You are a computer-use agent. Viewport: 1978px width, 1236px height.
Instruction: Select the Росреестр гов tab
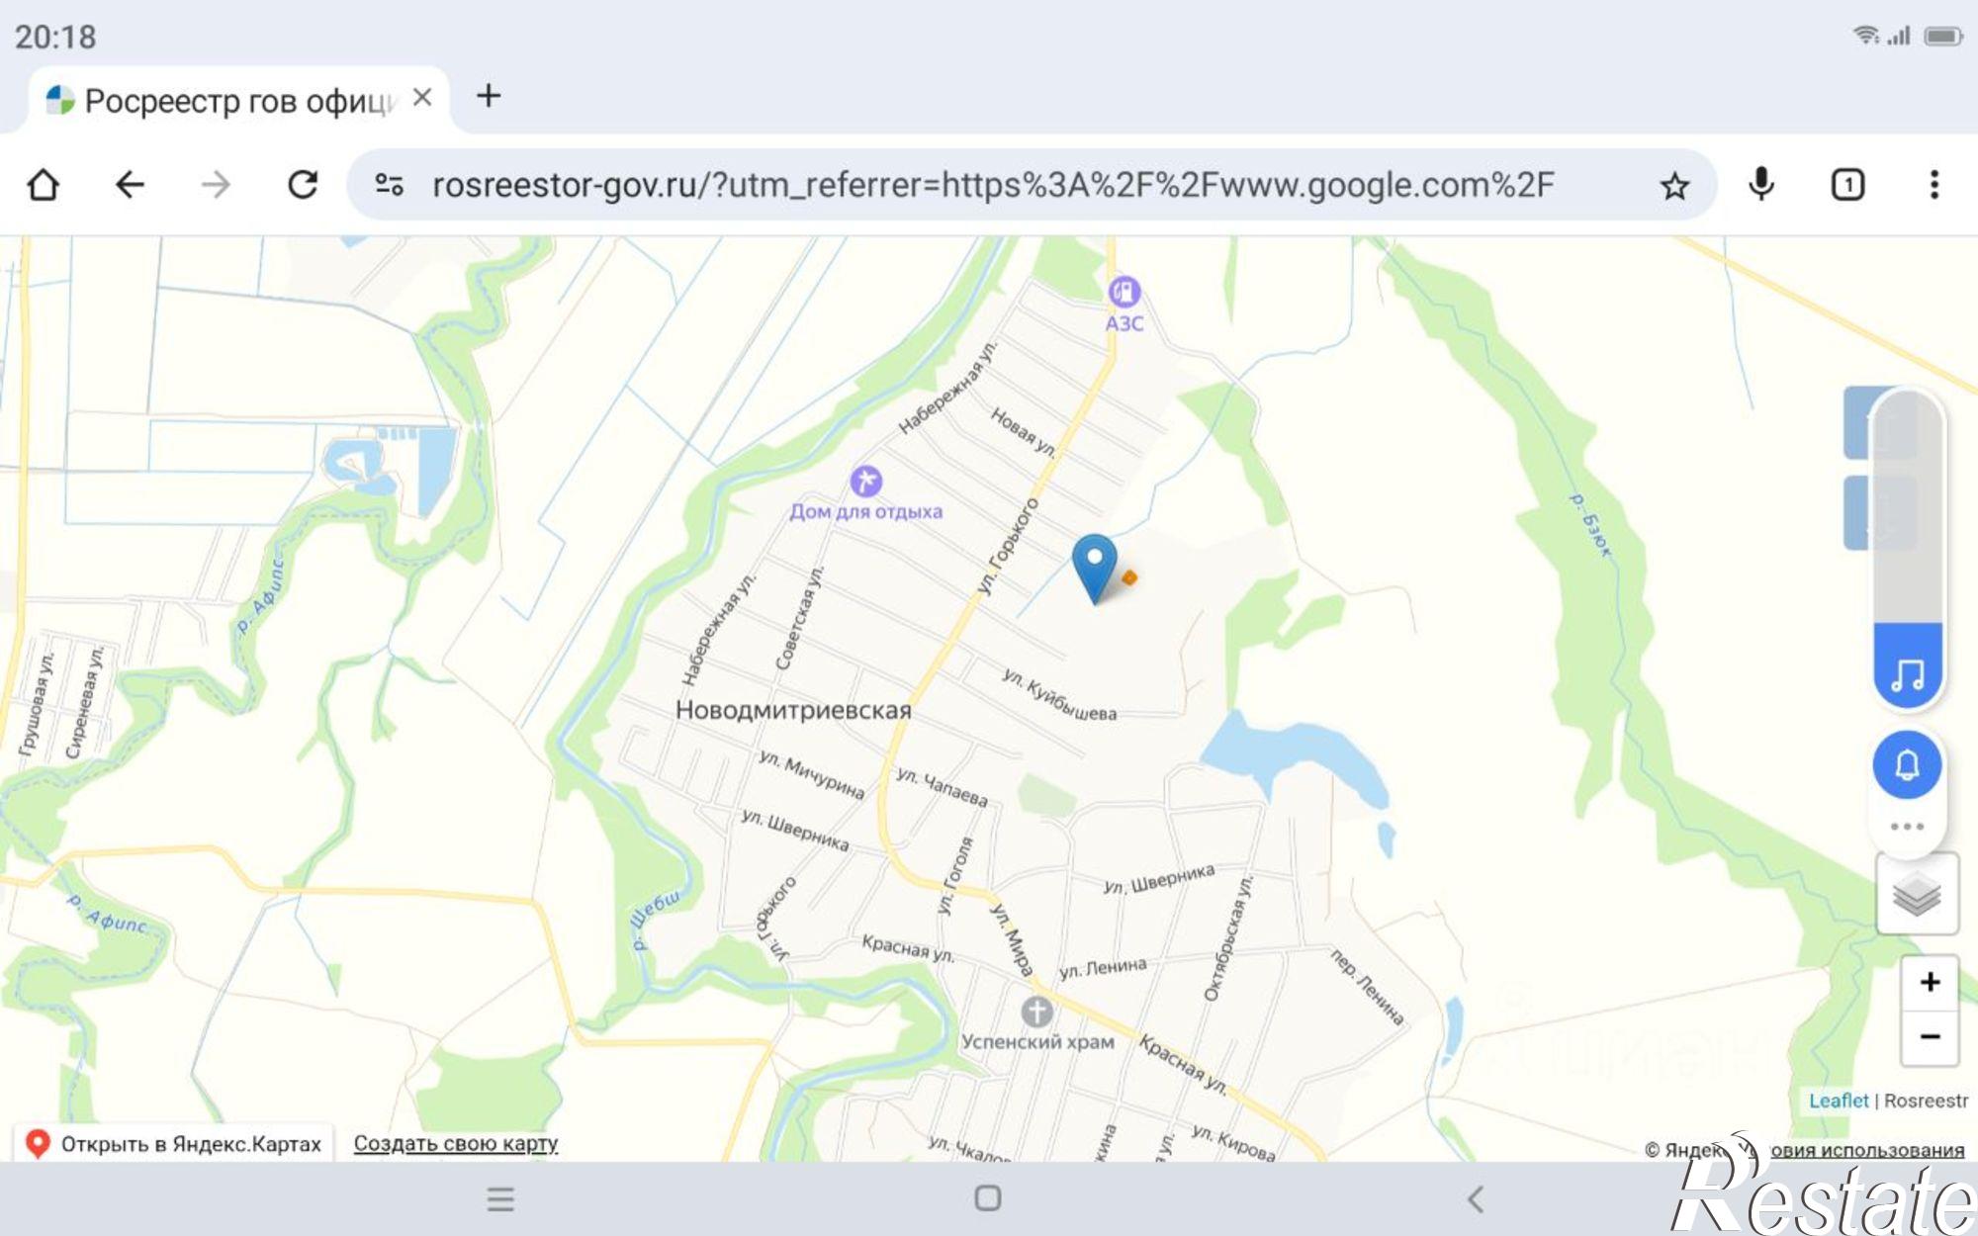tap(237, 100)
